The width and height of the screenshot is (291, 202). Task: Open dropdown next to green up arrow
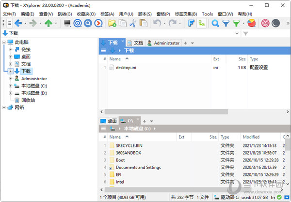(x=56, y=24)
